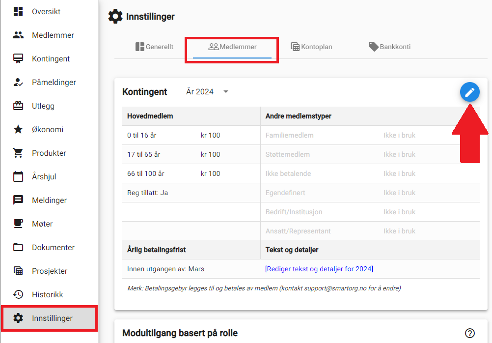Viewport: 492px width, 343px height.
Task: Click 'Ikke i bruk' for Familiemedlem
Action: click(399, 135)
